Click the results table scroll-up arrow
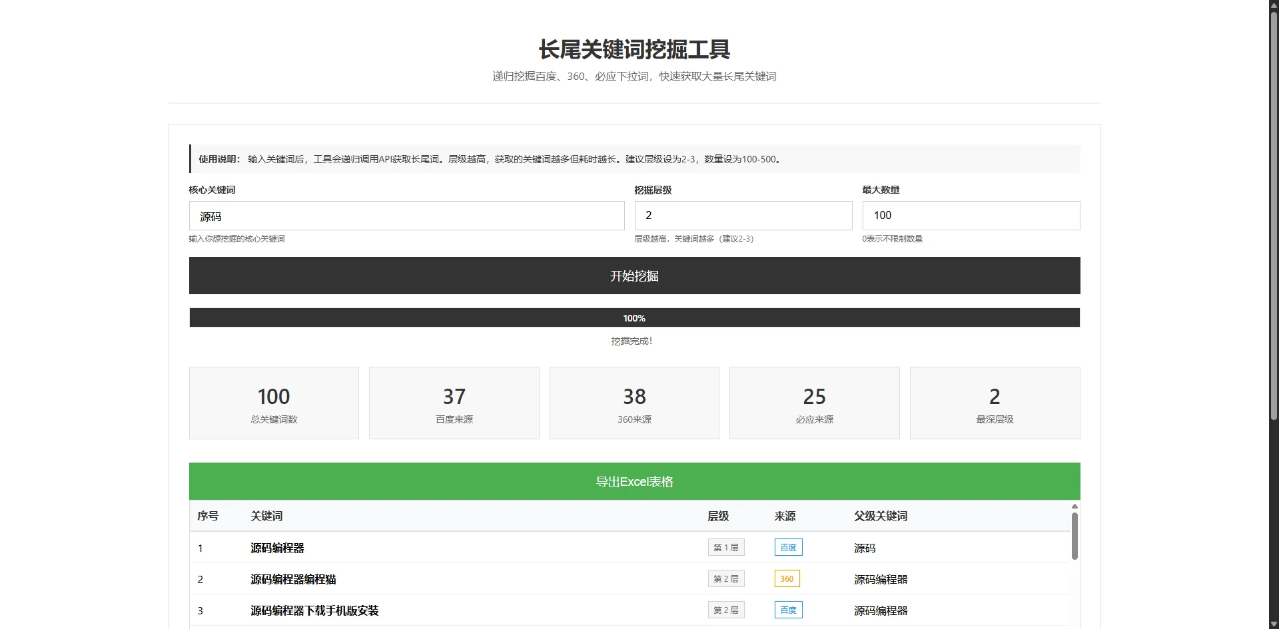Viewport: 1279px width, 629px height. pyautogui.click(x=1074, y=507)
